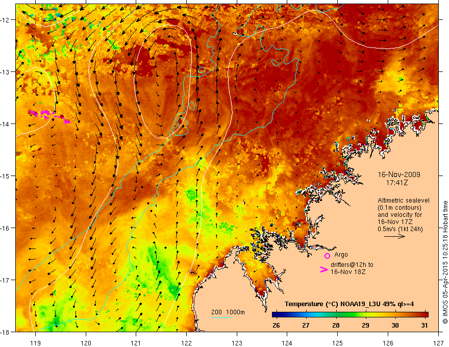
Task: Click the latitude axis label '-12'
Action: 5,20
